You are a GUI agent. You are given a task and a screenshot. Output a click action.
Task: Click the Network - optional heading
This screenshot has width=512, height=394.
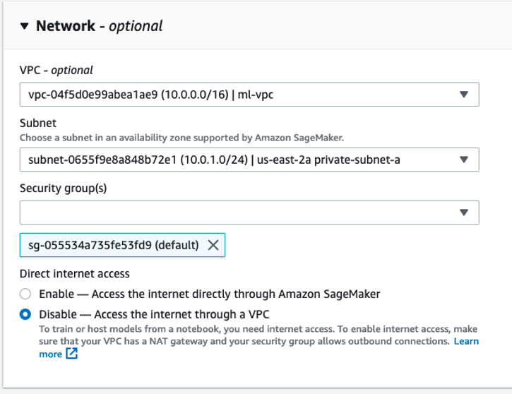click(99, 26)
